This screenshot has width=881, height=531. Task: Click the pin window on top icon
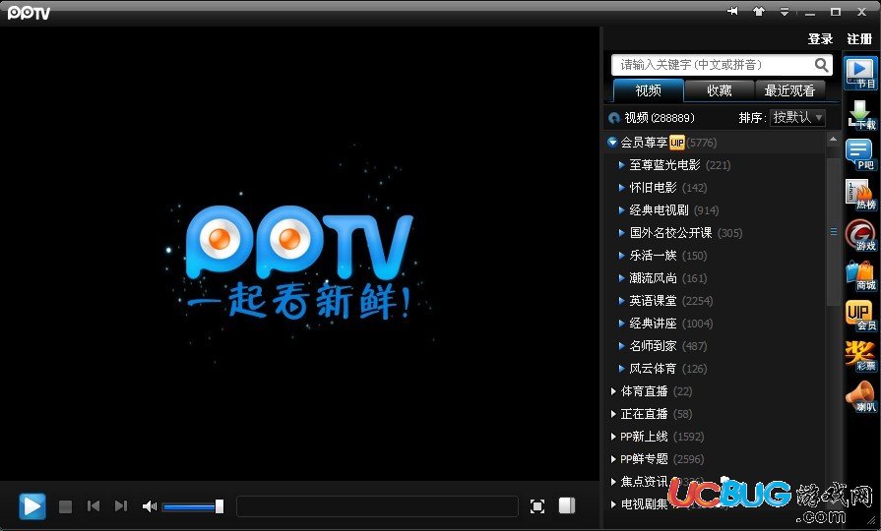click(732, 11)
